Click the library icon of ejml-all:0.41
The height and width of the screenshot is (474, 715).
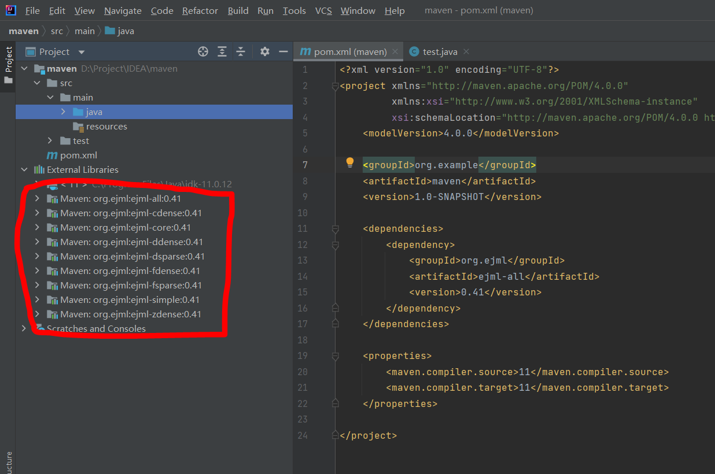pos(52,198)
